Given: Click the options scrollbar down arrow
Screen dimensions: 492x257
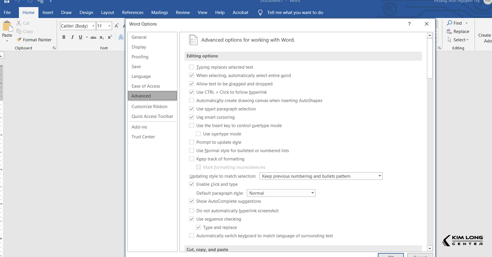Looking at the screenshot, I should pos(429,248).
